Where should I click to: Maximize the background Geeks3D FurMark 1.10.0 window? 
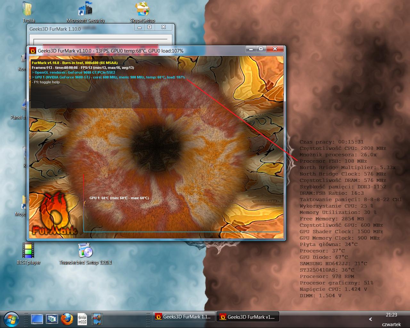tap(149, 28)
